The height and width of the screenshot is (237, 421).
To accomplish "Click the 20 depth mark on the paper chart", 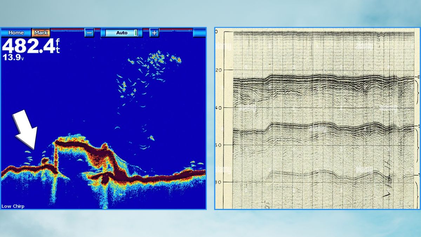I will pyautogui.click(x=218, y=70).
